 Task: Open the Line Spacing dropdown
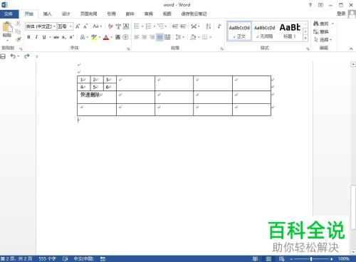pyautogui.click(x=180, y=37)
